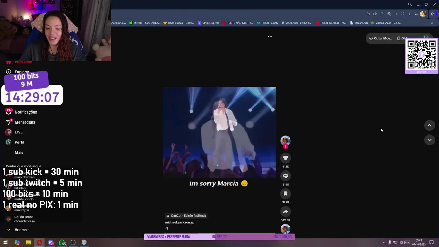Click the browser search magnifier icon

(x=410, y=4)
